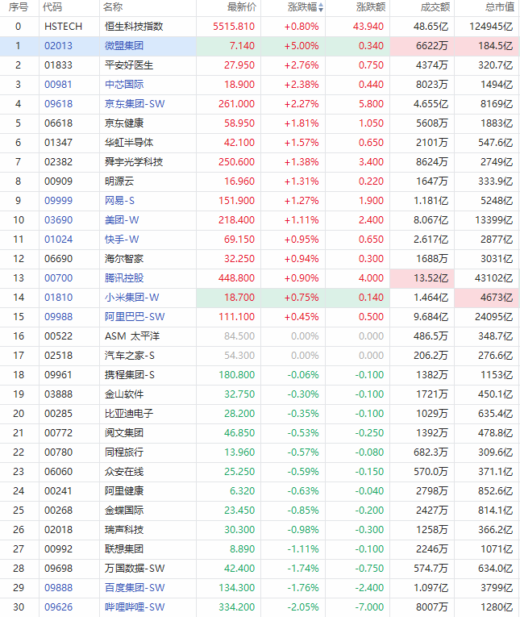The image size is (520, 617).
Task: Open stock code 01810 link
Action: 58,297
